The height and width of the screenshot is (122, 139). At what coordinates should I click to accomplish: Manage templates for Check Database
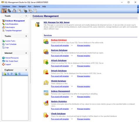(84, 119)
